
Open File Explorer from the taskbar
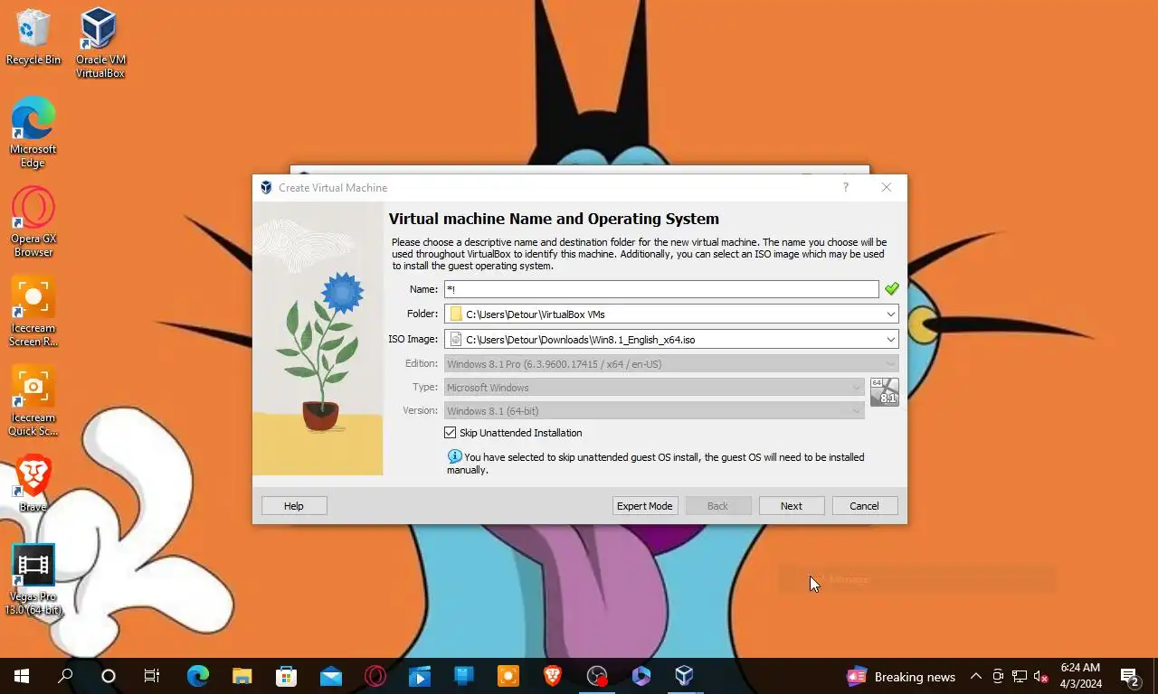tap(242, 676)
